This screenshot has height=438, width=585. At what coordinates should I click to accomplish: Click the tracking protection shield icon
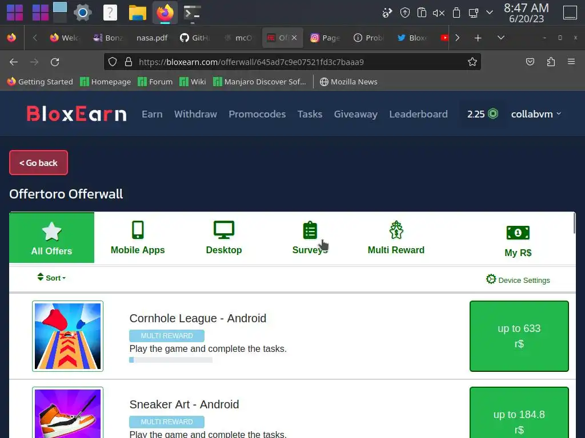(113, 62)
